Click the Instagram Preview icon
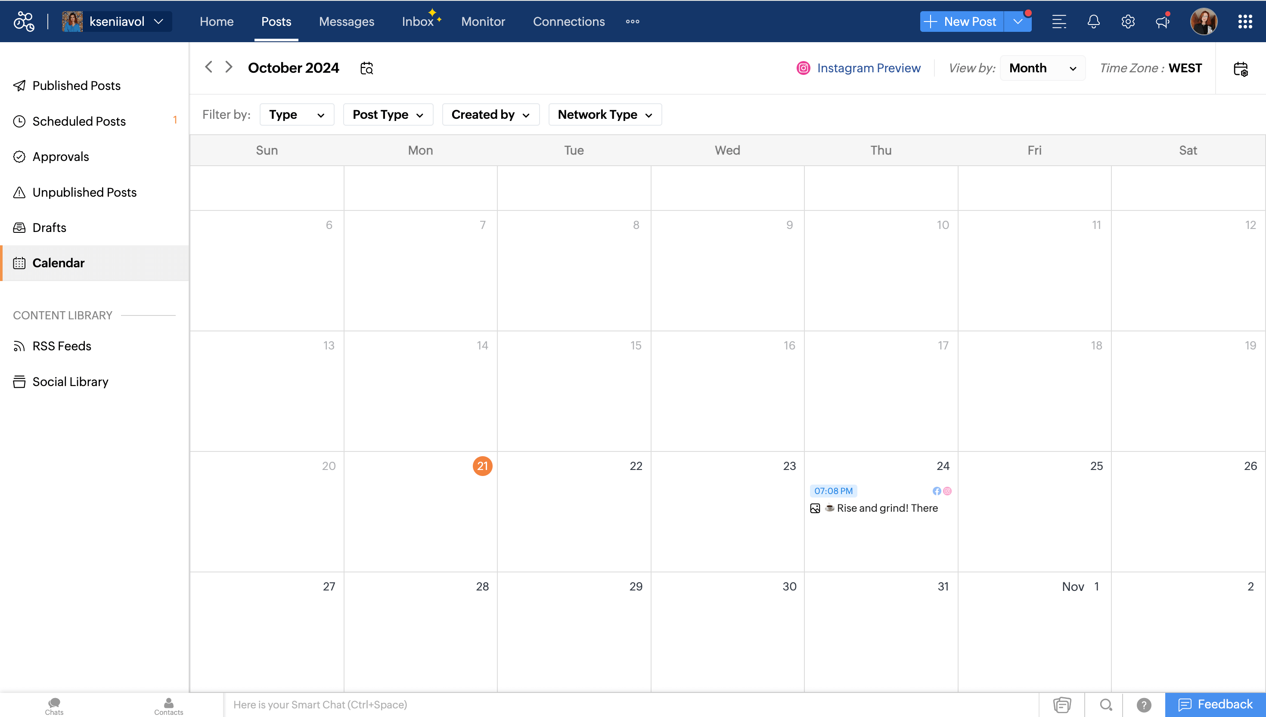The width and height of the screenshot is (1266, 717). [802, 68]
